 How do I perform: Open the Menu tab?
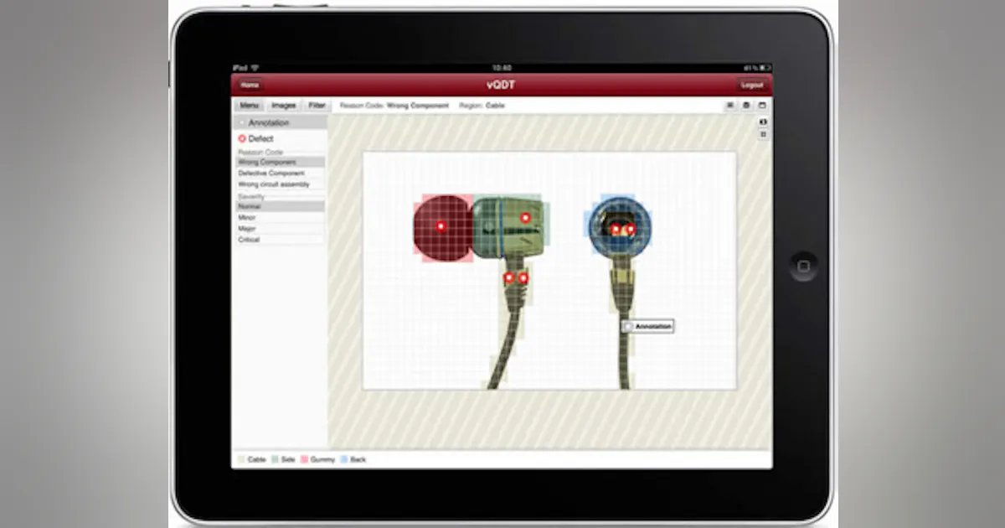250,106
